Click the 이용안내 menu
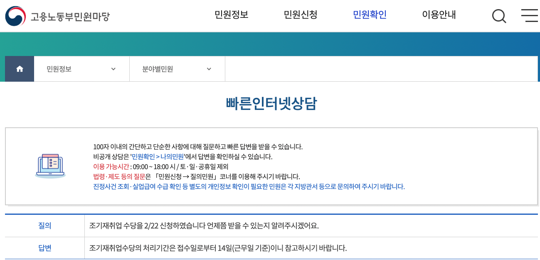The image size is (540, 260). pos(439,15)
